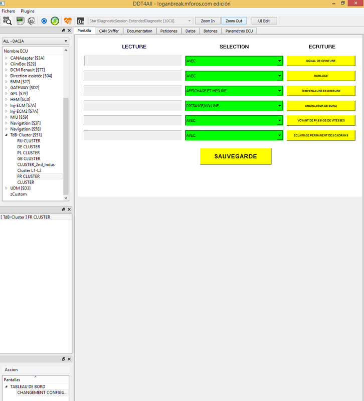Image resolution: width=364 pixels, height=401 pixels.
Task: Click the SAUVEGARDE button
Action: (236, 156)
